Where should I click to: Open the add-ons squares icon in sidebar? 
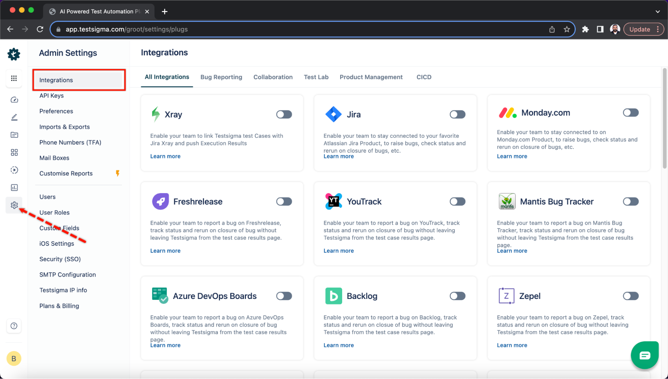[14, 152]
